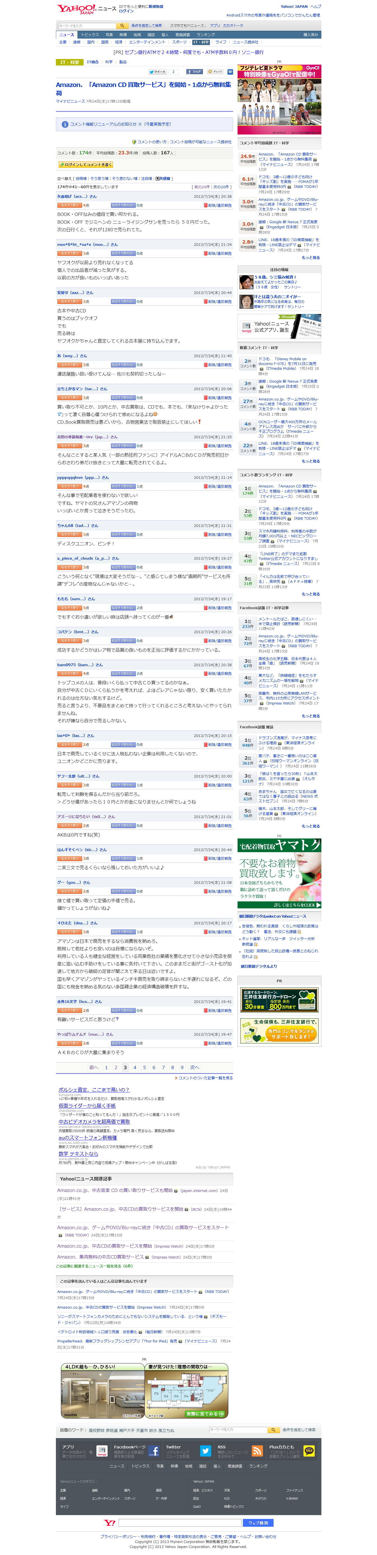This screenshot has height=1555, width=377.
Task: Go to comment page 5
Action: (144, 1068)
